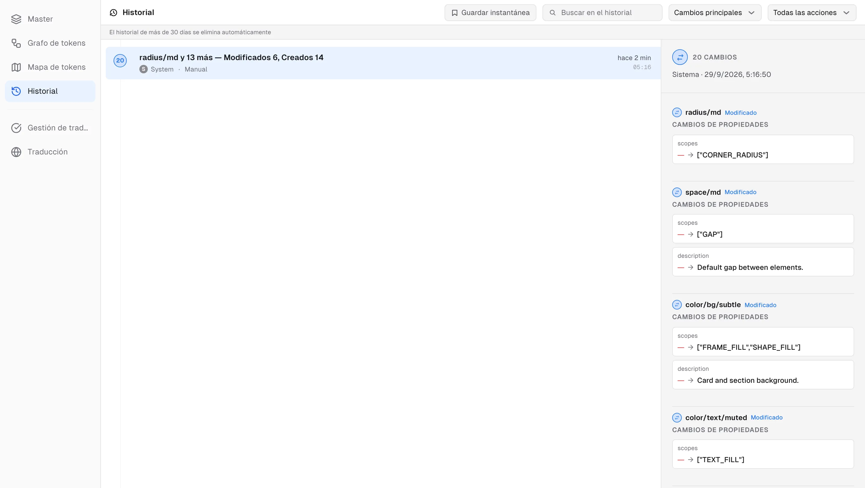Click the ["CORNER_RADIUS"] scopes value

coord(732,155)
